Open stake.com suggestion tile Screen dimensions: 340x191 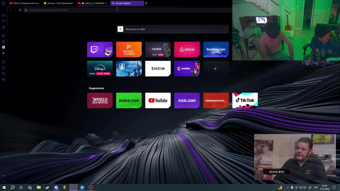tap(129, 100)
